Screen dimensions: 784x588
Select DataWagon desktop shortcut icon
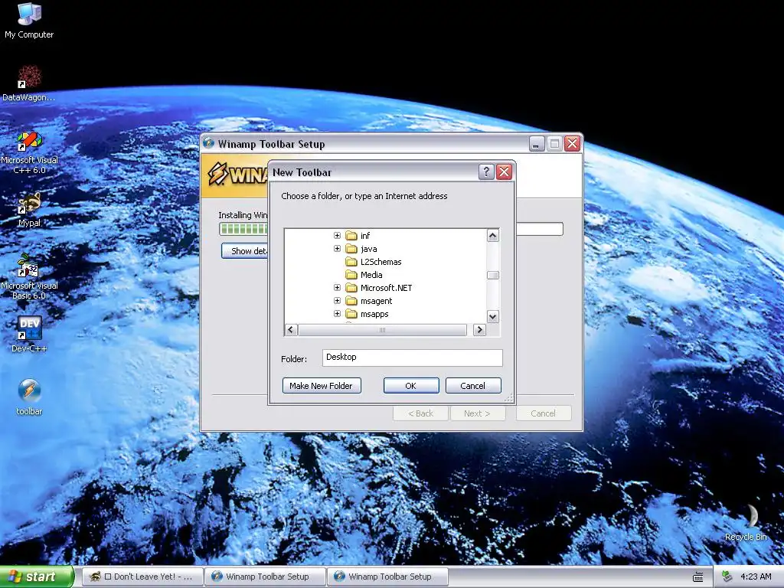(x=29, y=83)
